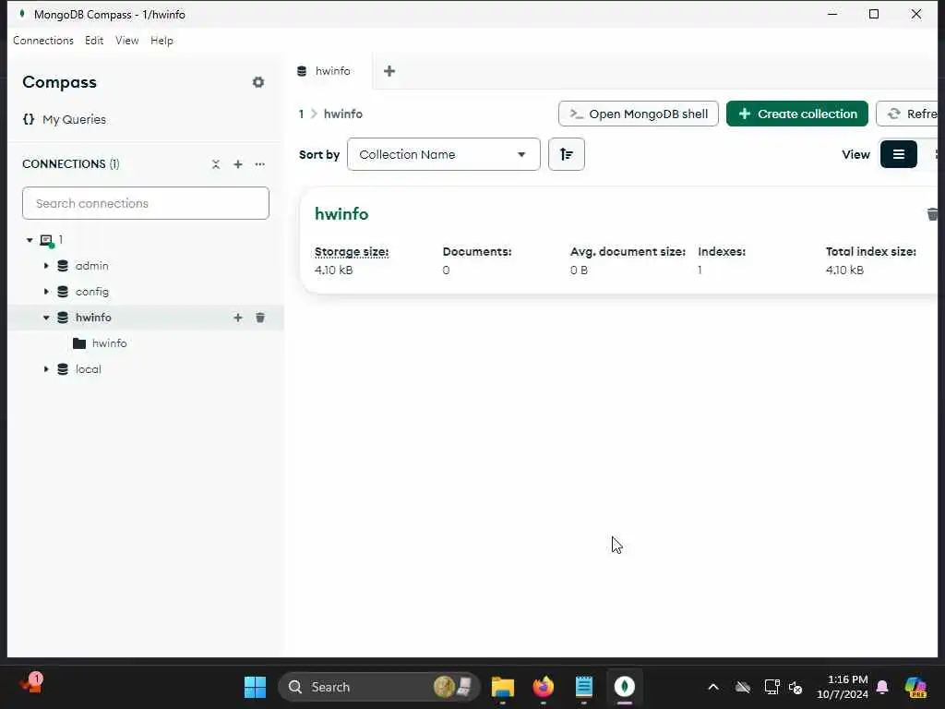Collapse all connections icon

tap(216, 164)
